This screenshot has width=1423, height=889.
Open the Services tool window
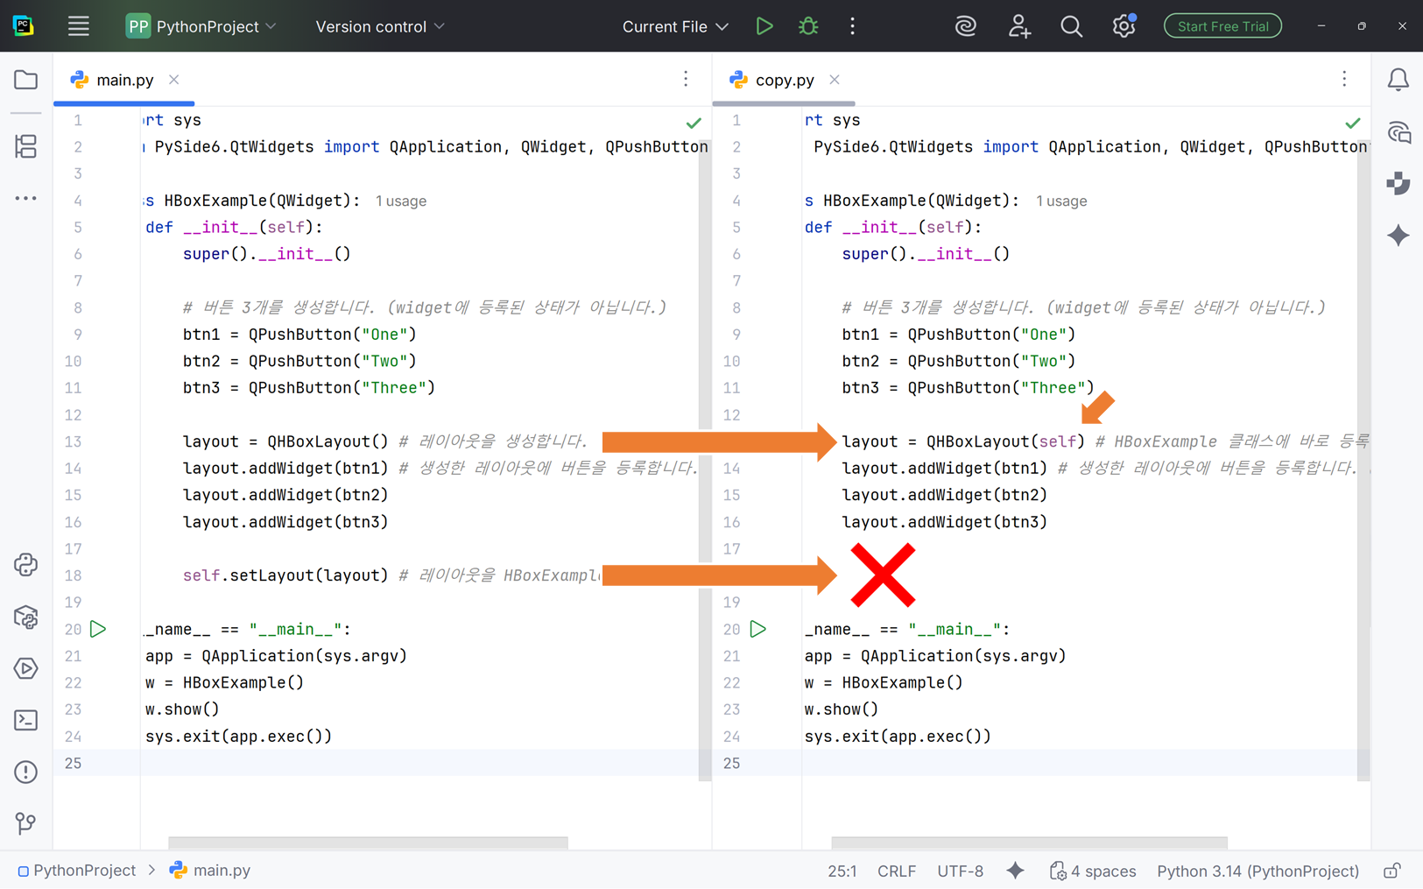[x=26, y=668]
